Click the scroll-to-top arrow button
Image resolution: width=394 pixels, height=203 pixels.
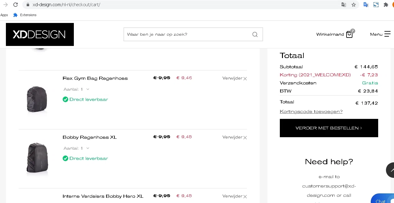[390, 170]
